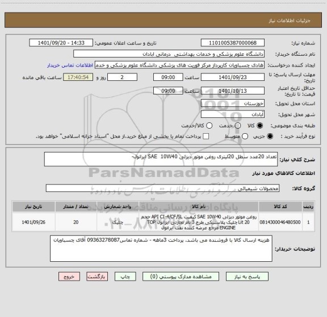The width and height of the screenshot is (327, 317).
Task: Click the ردیف column header
Action: click(308, 207)
